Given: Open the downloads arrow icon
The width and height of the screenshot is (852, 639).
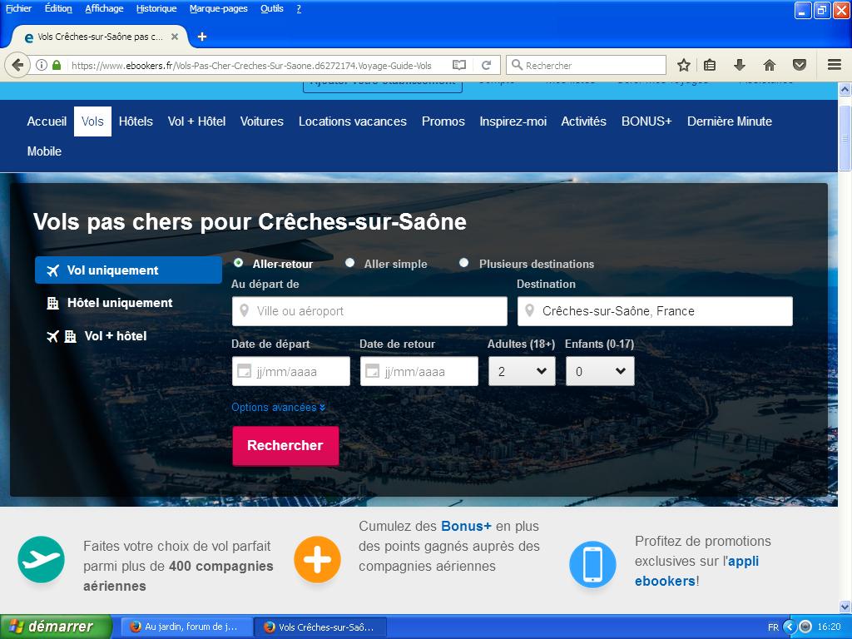Looking at the screenshot, I should [x=739, y=65].
